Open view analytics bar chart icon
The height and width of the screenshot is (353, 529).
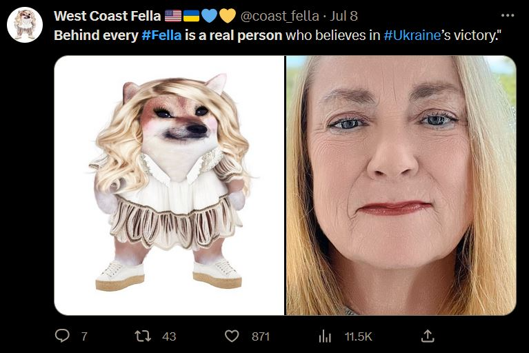[x=325, y=336]
